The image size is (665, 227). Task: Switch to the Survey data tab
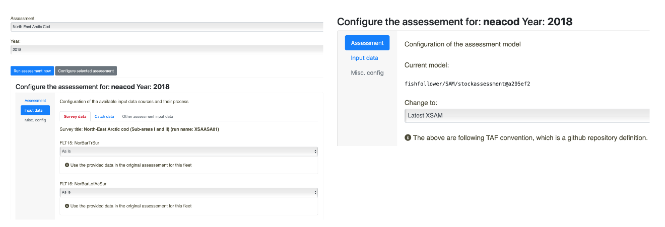pos(75,116)
